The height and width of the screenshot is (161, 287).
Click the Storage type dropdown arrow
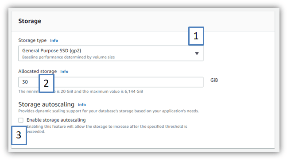tap(197, 54)
